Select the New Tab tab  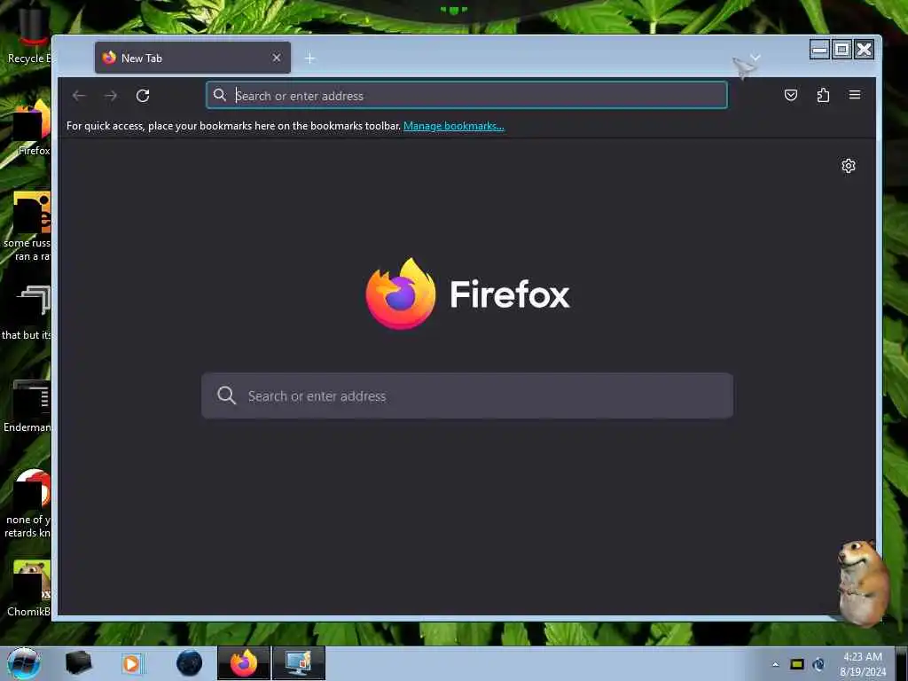pos(192,58)
